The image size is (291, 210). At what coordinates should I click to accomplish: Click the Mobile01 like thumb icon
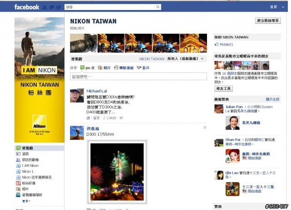[x=216, y=44]
